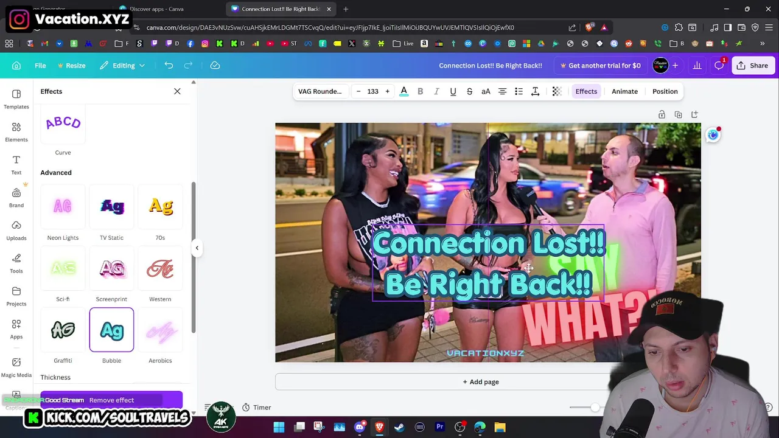Toggle strikethrough formatting
This screenshot has width=779, height=438.
(x=469, y=91)
